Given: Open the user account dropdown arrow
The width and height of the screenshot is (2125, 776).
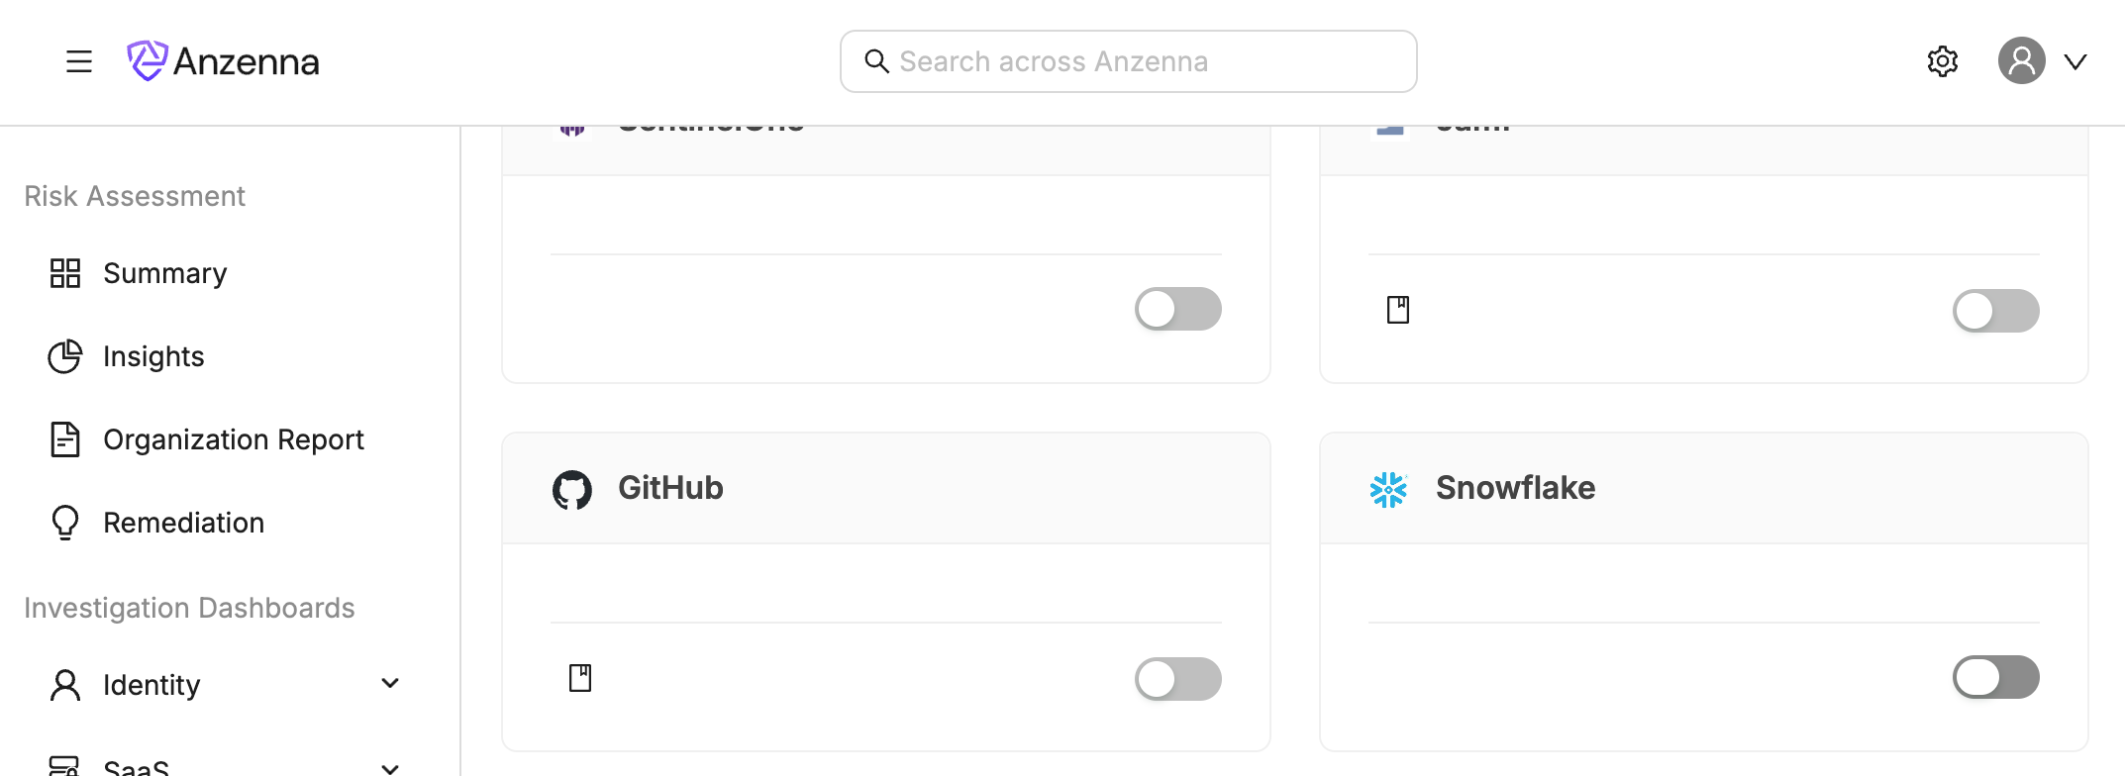Looking at the screenshot, I should [2075, 62].
